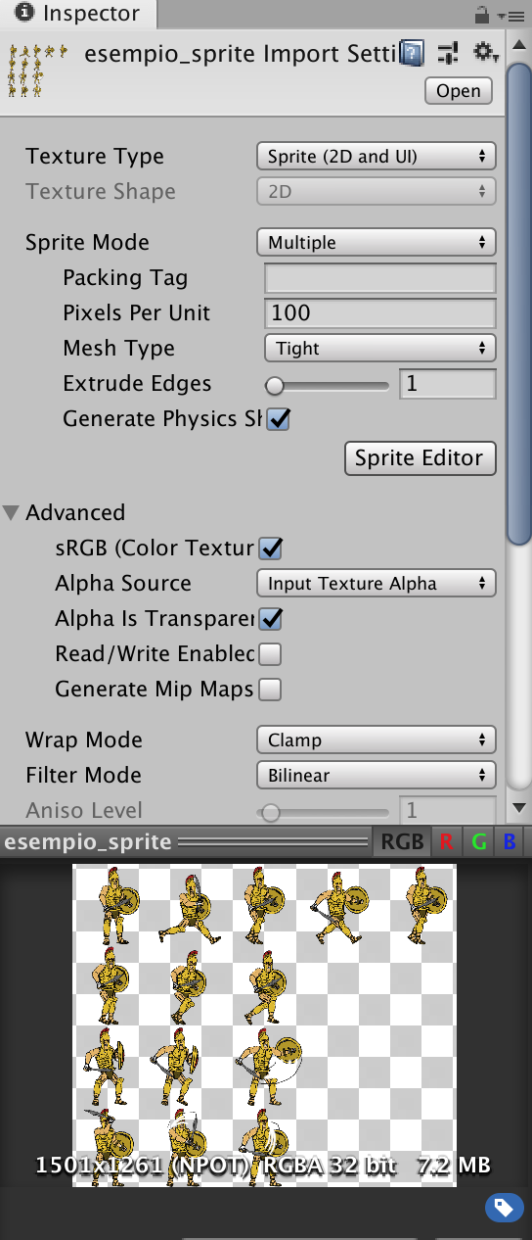Enable the Generate Mip Maps checkbox
The height and width of the screenshot is (1240, 532).
pyautogui.click(x=270, y=690)
